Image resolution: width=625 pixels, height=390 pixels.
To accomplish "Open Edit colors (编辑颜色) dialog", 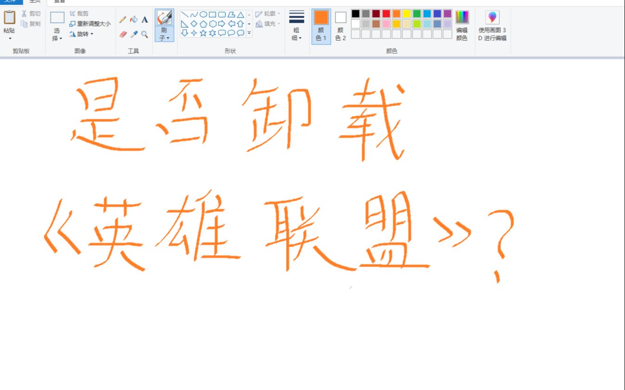I will pos(462,26).
